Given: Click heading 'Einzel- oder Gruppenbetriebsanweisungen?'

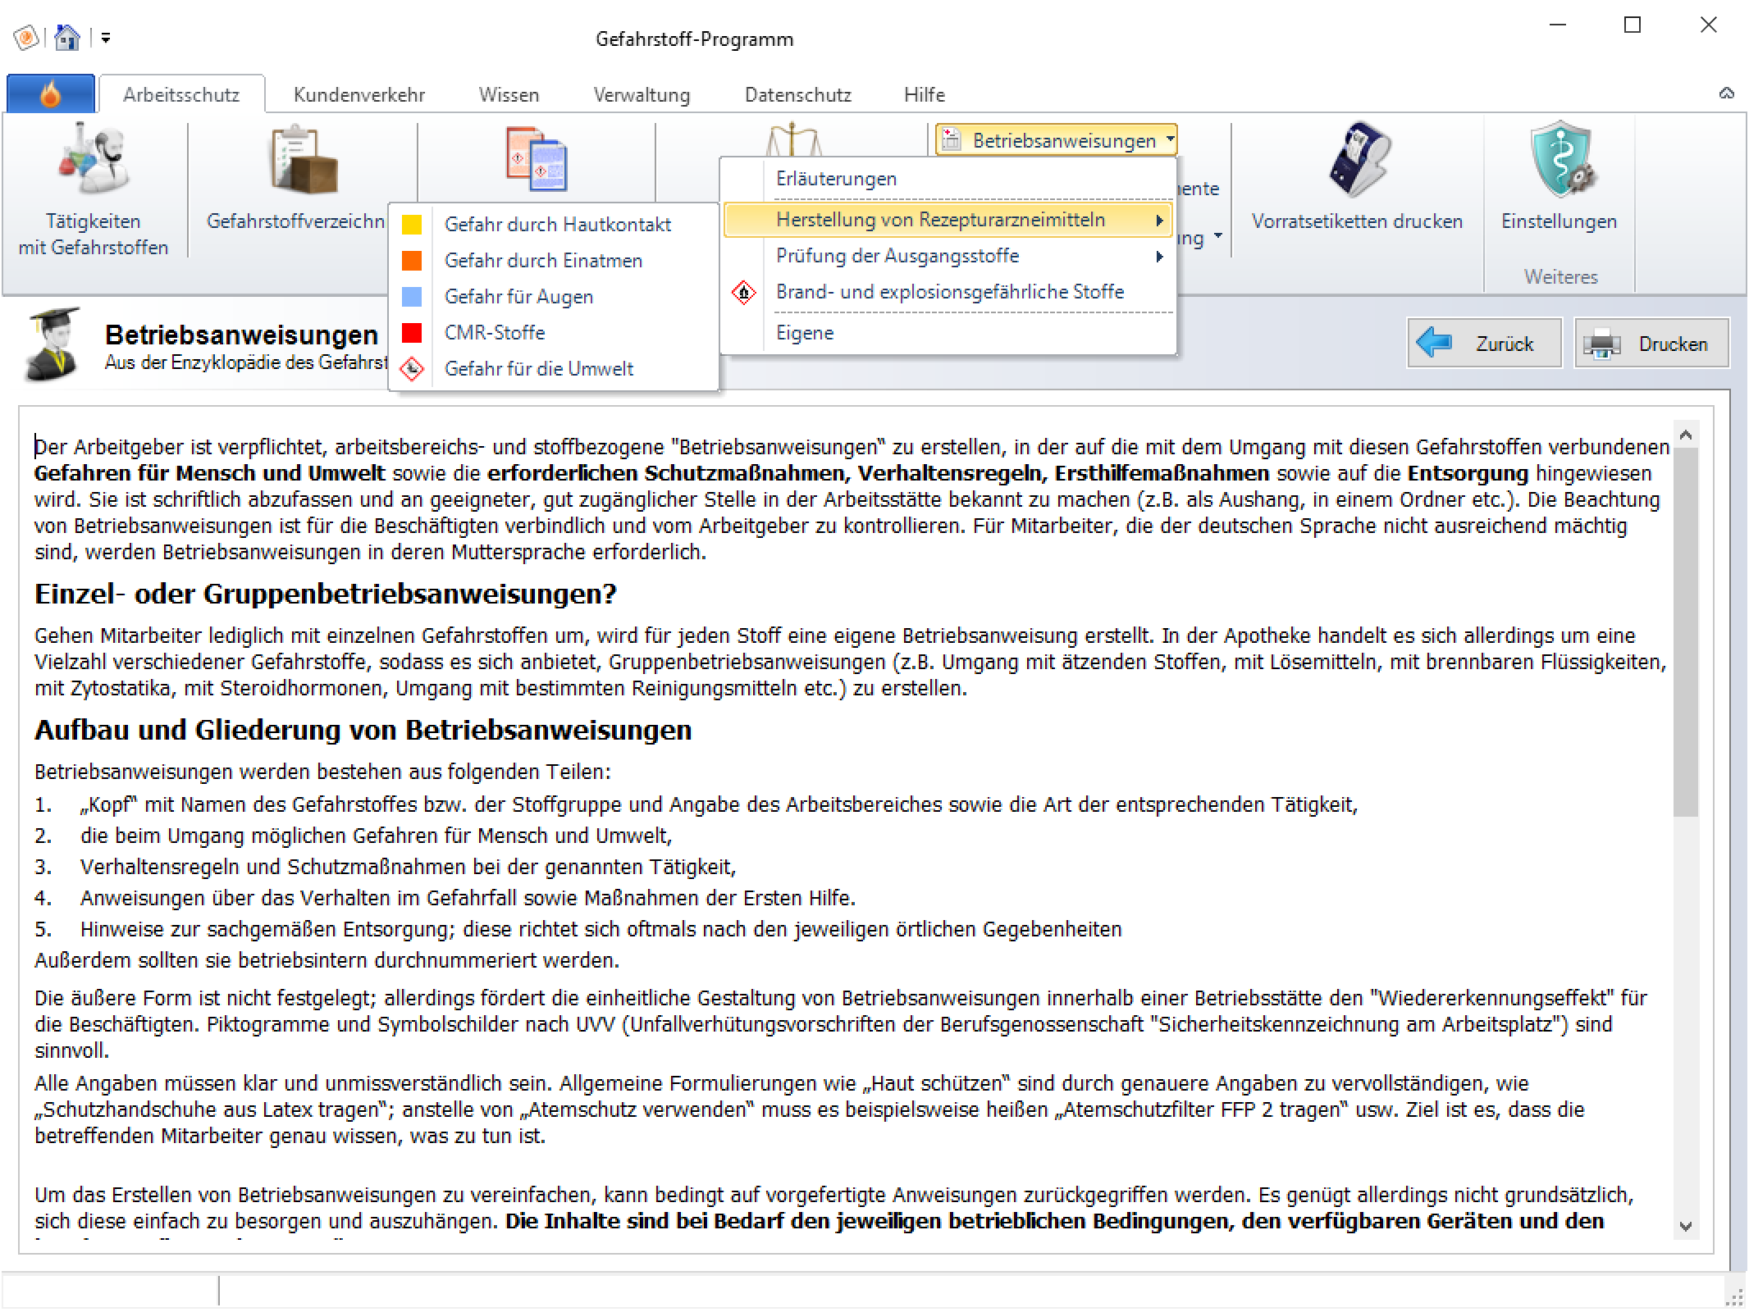Looking at the screenshot, I should point(326,594).
